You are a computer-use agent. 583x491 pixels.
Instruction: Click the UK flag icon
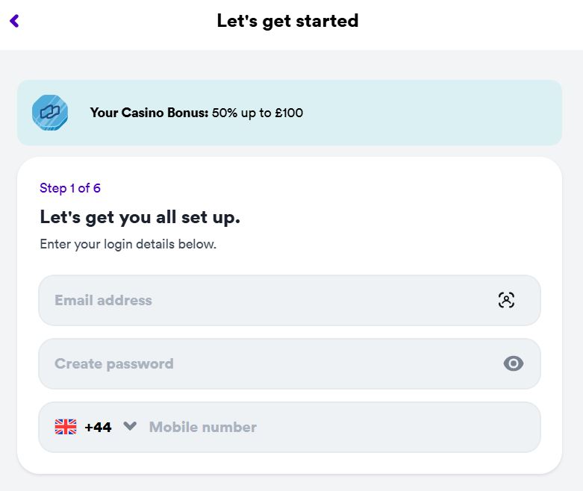(x=66, y=427)
